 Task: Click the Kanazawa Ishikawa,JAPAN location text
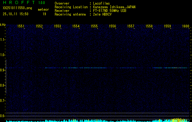coord(114,7)
